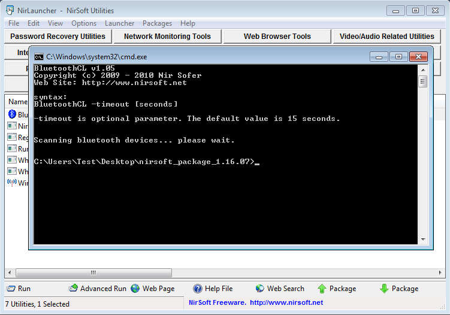The height and width of the screenshot is (315, 450).
Task: Click the console scrollbar down arrow
Action: point(423,240)
